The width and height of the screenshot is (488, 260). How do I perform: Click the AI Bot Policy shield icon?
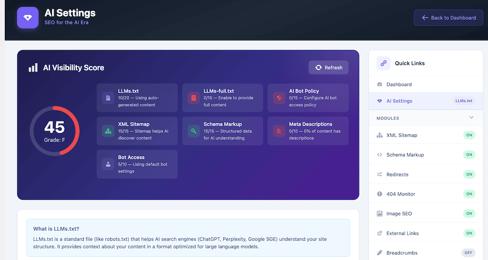coord(279,98)
